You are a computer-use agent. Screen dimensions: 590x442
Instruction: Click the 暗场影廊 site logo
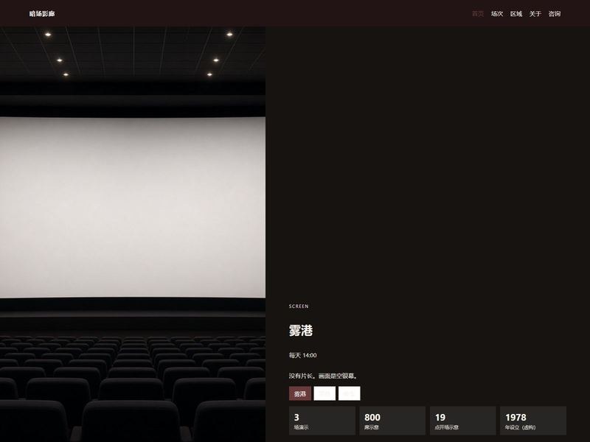tap(42, 14)
